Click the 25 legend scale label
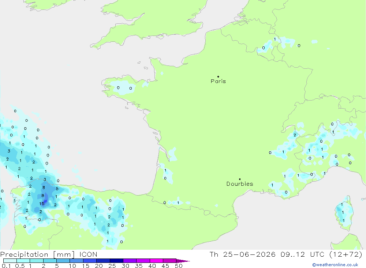The height and width of the screenshot is (268, 366). click(x=112, y=266)
